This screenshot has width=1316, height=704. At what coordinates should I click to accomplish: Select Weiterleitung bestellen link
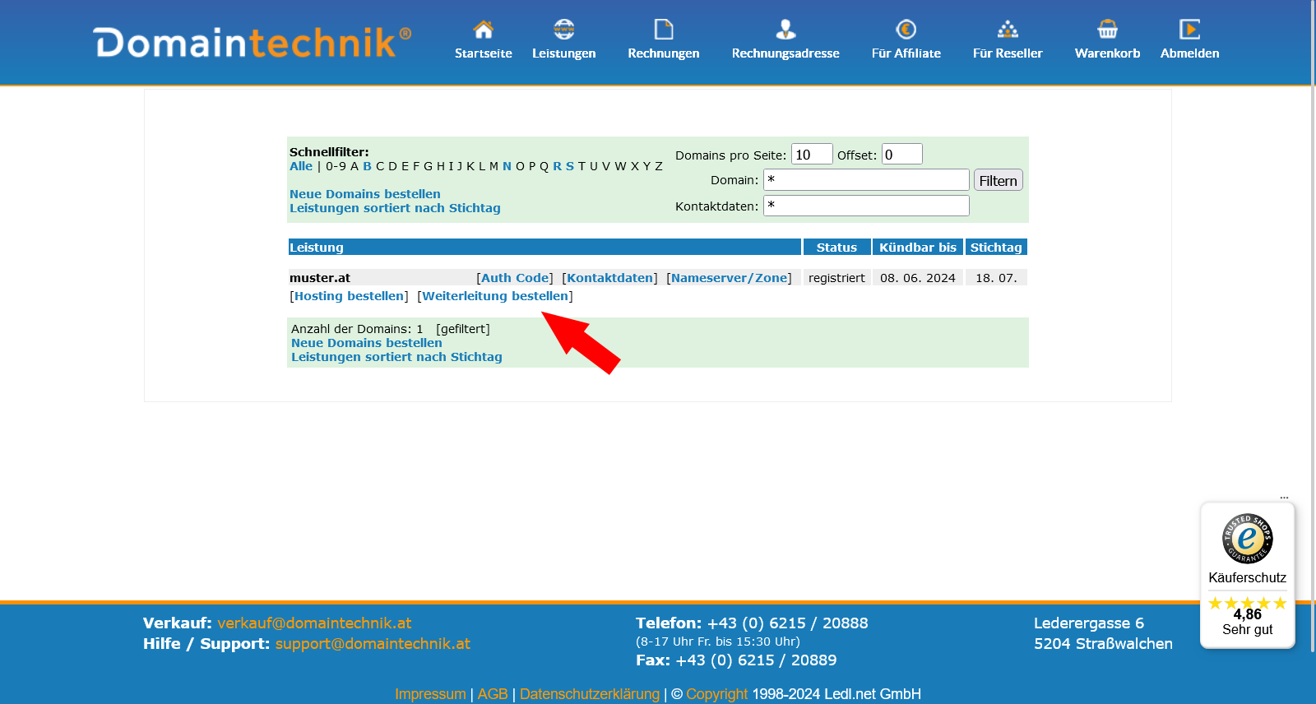[495, 296]
